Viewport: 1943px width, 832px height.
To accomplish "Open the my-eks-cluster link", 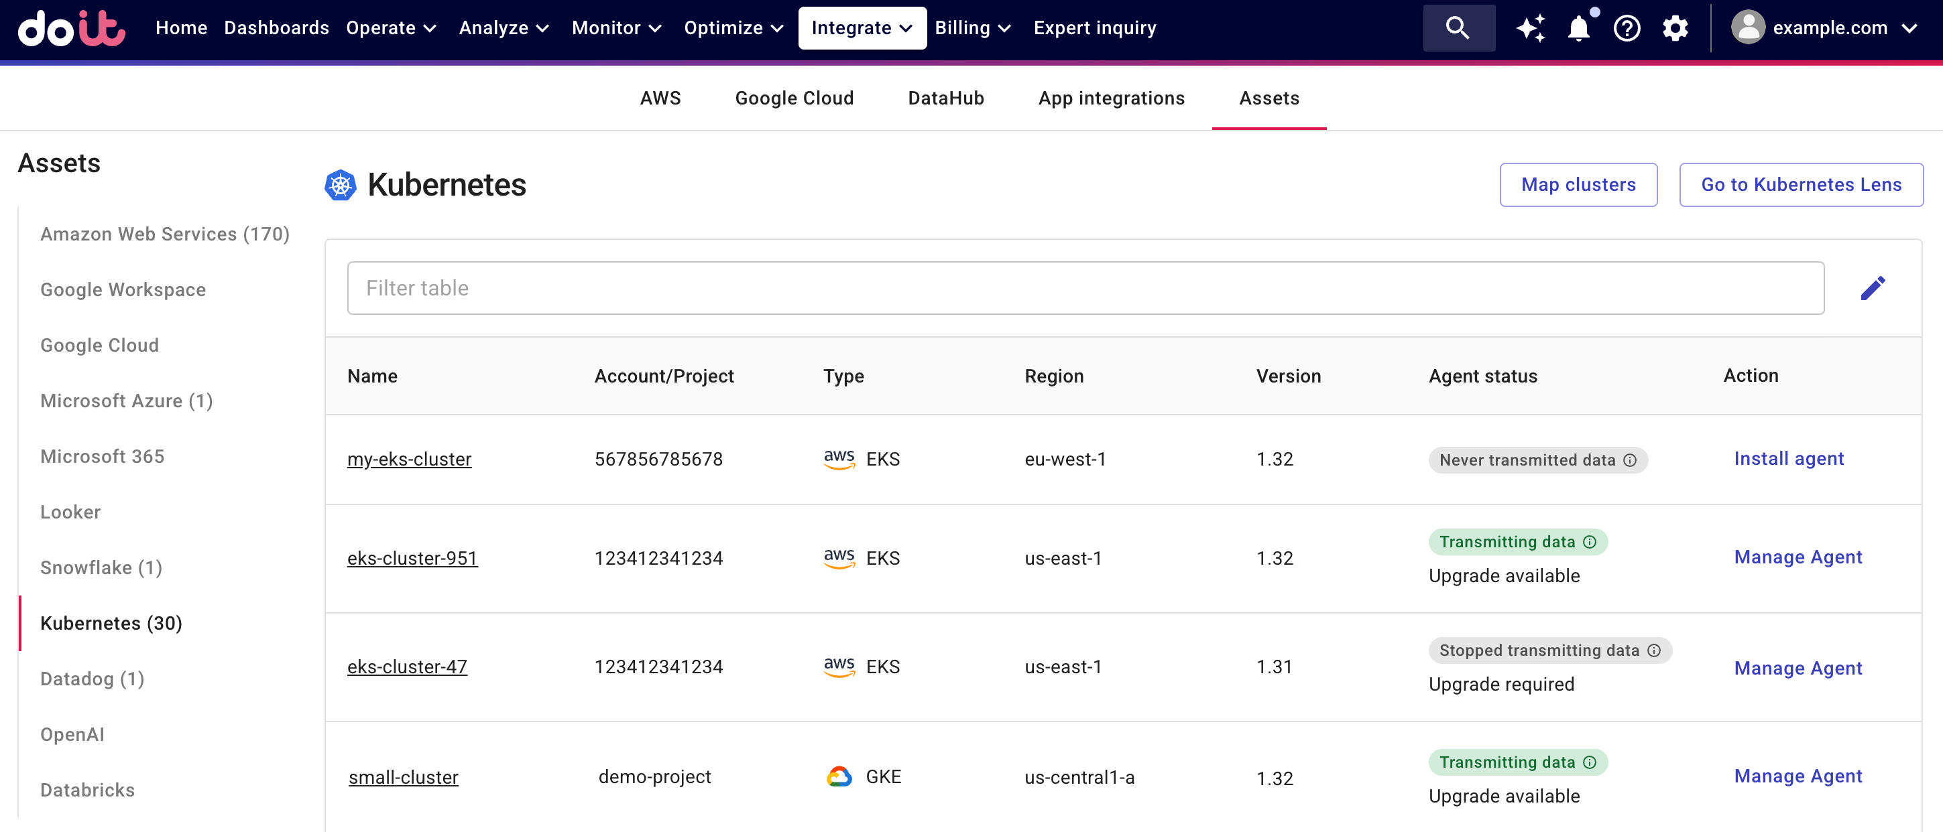I will click(409, 459).
